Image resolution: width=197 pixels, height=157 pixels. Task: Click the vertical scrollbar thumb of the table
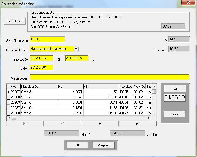point(154,91)
